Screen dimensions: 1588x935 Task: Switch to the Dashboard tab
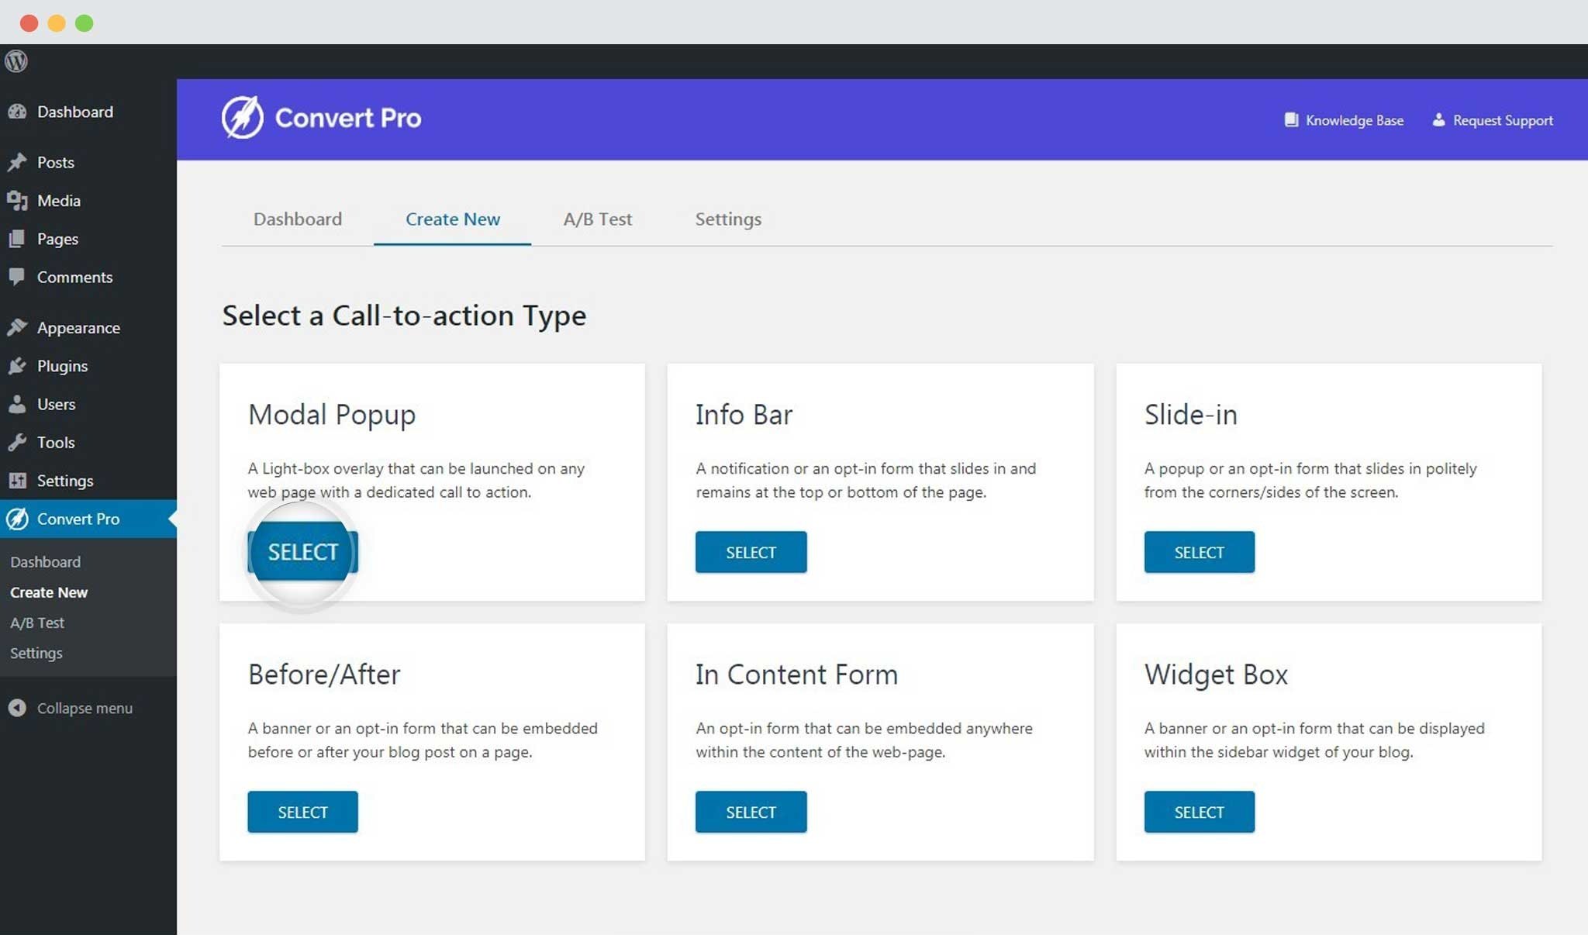coord(298,219)
